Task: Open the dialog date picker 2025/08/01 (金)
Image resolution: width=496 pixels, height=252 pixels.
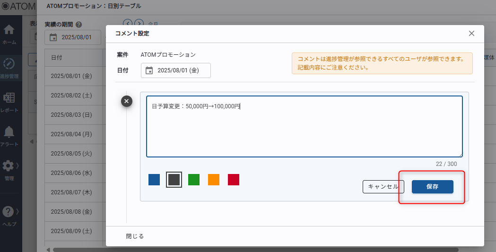Action: click(x=176, y=70)
